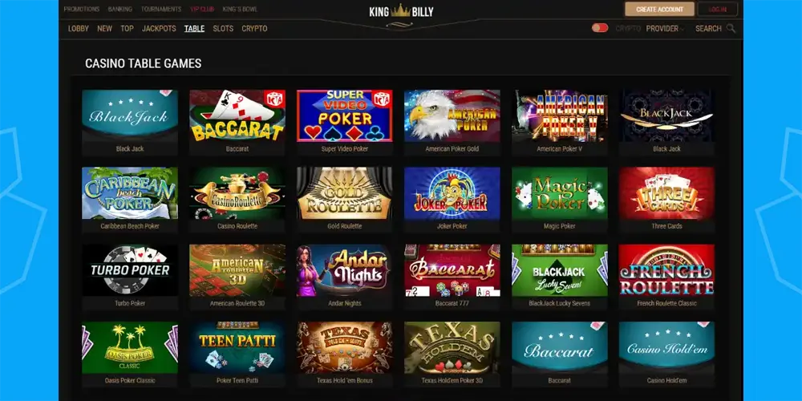The width and height of the screenshot is (802, 401).
Task: Click the Log In button
Action: pos(718,9)
